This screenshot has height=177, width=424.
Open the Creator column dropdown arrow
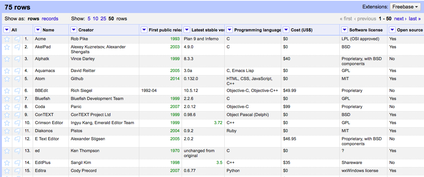[73, 30]
